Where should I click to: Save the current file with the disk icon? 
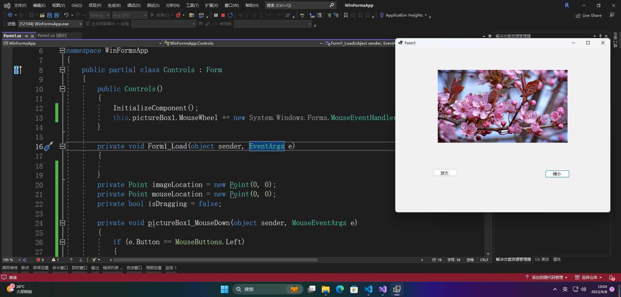tap(50, 15)
